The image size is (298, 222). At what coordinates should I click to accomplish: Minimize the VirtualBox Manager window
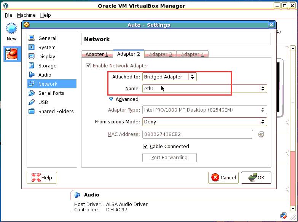pyautogui.click(x=277, y=6)
